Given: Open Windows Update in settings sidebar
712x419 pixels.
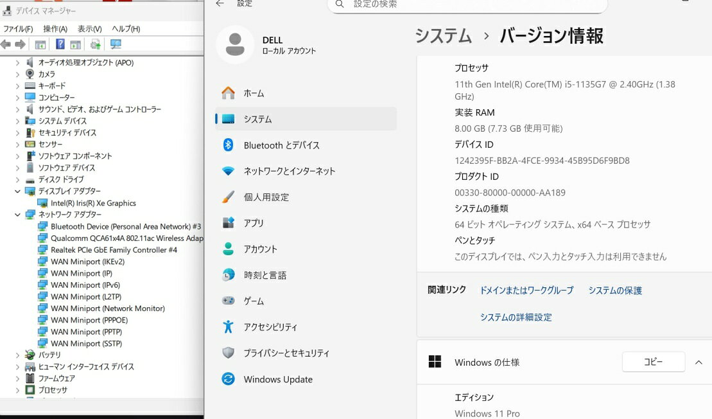Looking at the screenshot, I should tap(277, 379).
